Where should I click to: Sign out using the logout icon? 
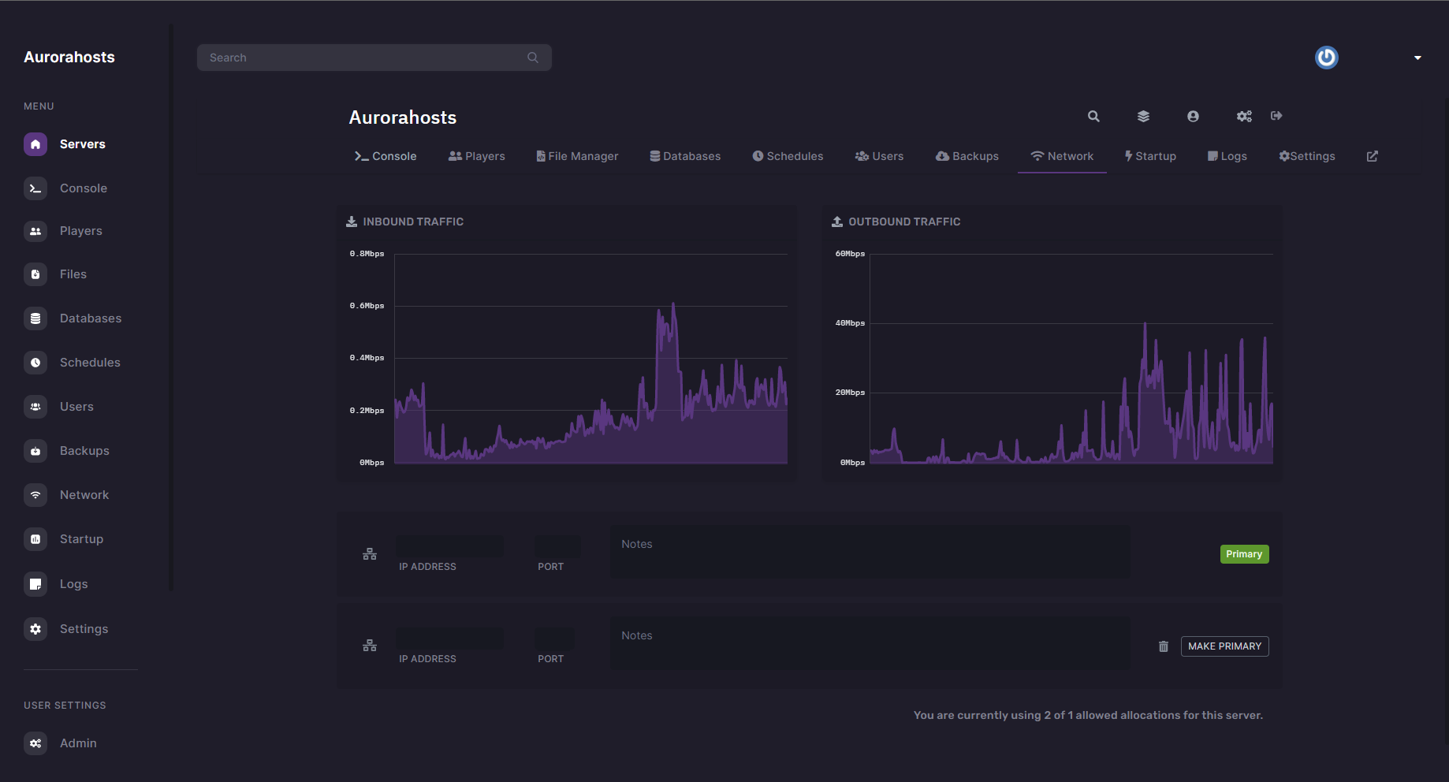click(1276, 116)
